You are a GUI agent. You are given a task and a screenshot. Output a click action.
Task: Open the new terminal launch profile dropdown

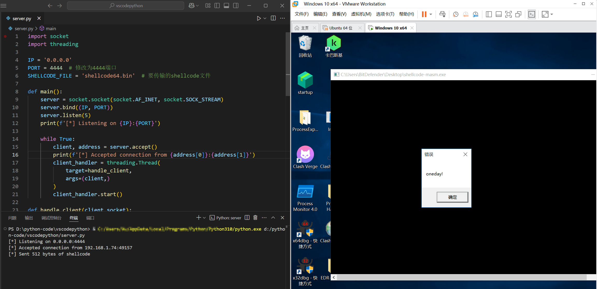click(x=204, y=218)
